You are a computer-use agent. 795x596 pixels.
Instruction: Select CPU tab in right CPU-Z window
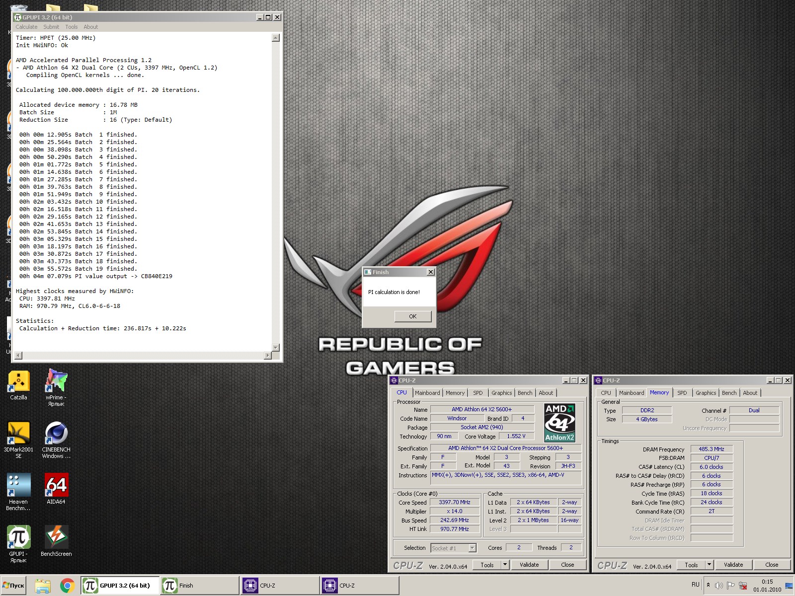click(x=606, y=393)
